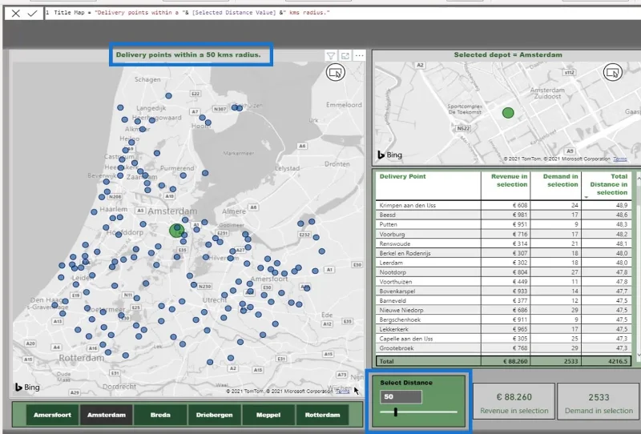
Task: Click the Select Distance value box
Action: (401, 397)
